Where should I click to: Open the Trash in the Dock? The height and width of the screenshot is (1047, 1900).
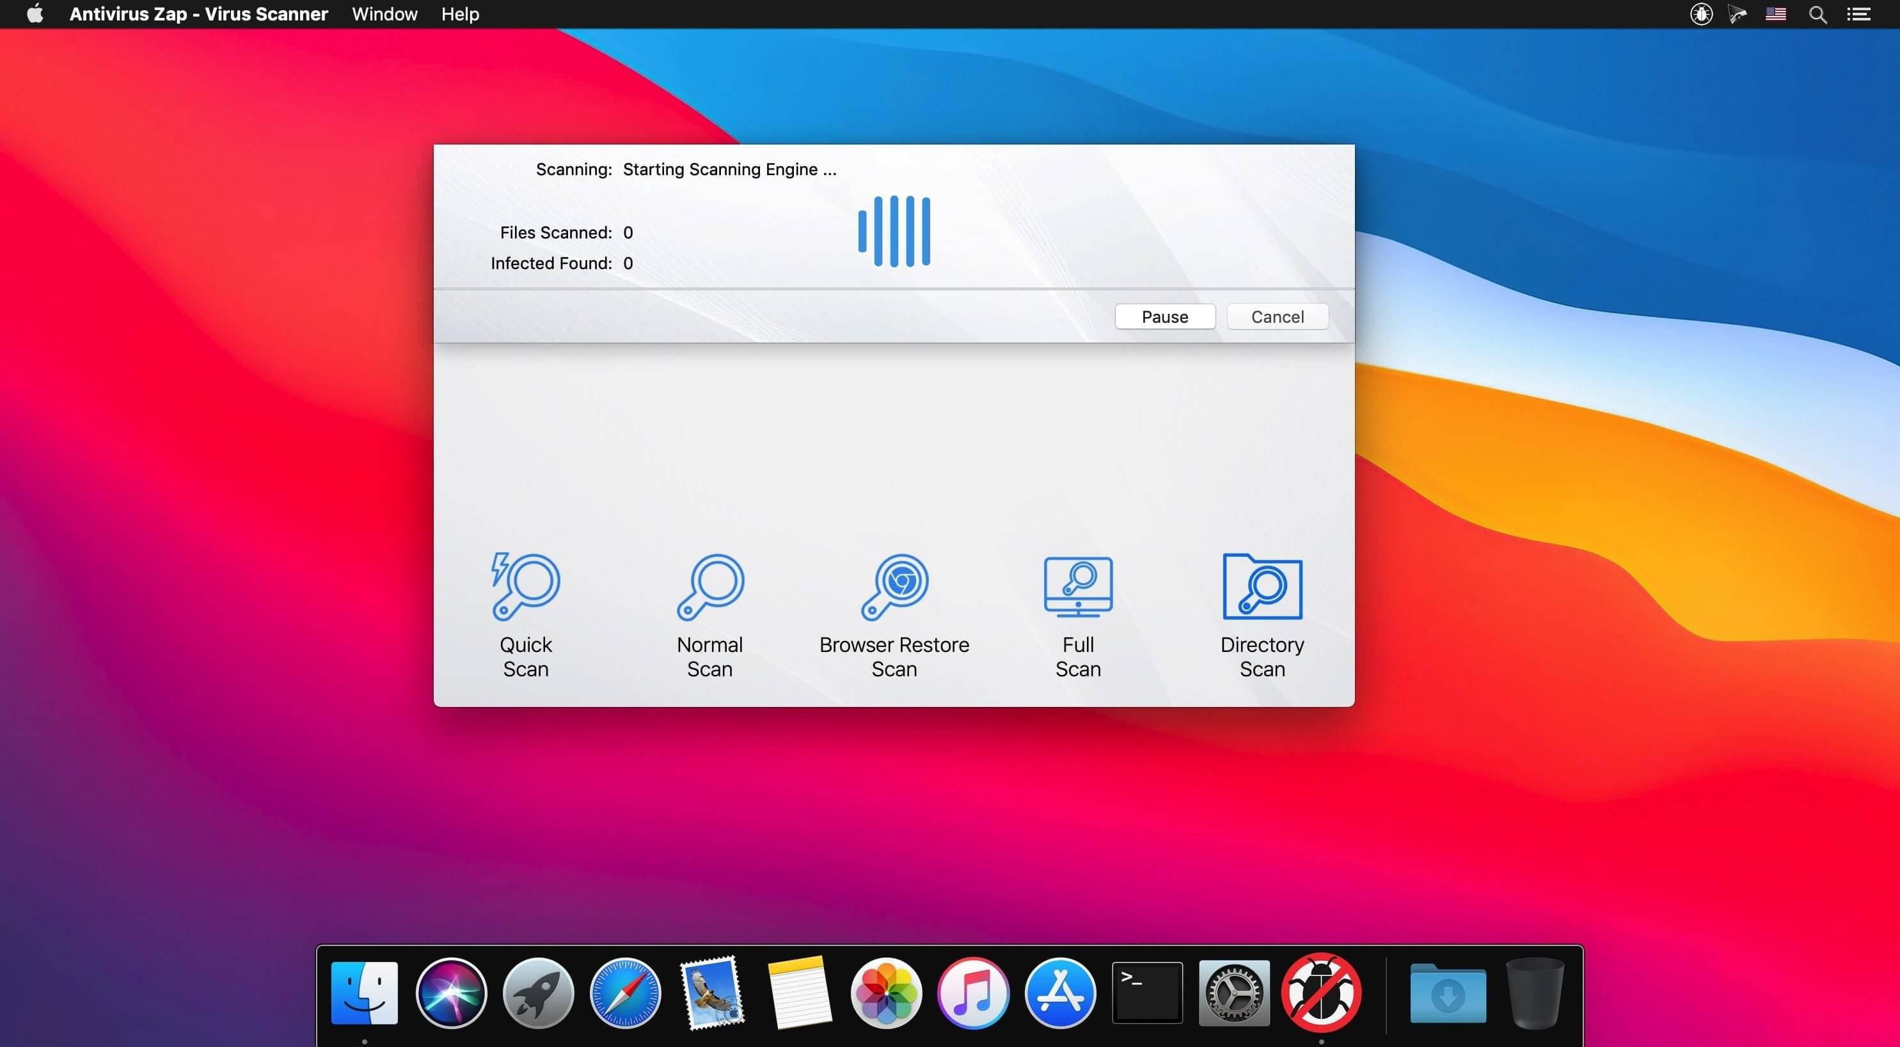click(x=1535, y=993)
